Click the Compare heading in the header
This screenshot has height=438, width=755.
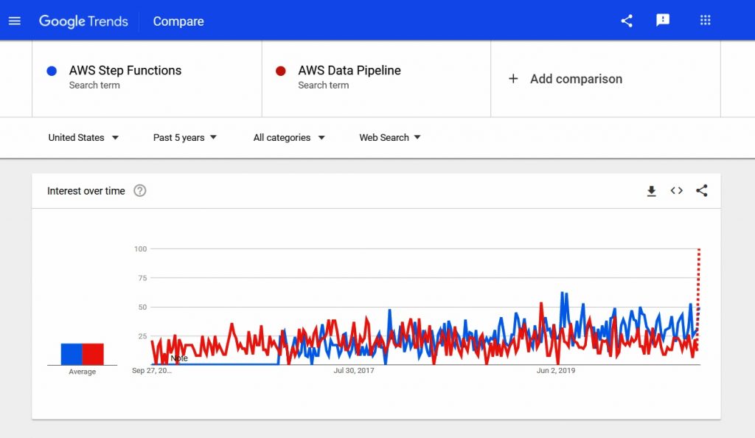click(x=178, y=21)
